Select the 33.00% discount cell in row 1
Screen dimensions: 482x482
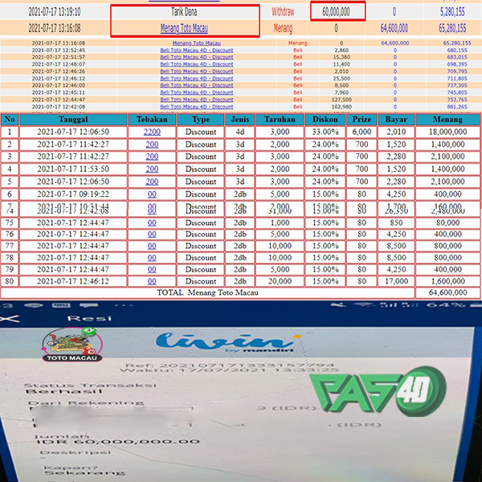(x=325, y=132)
